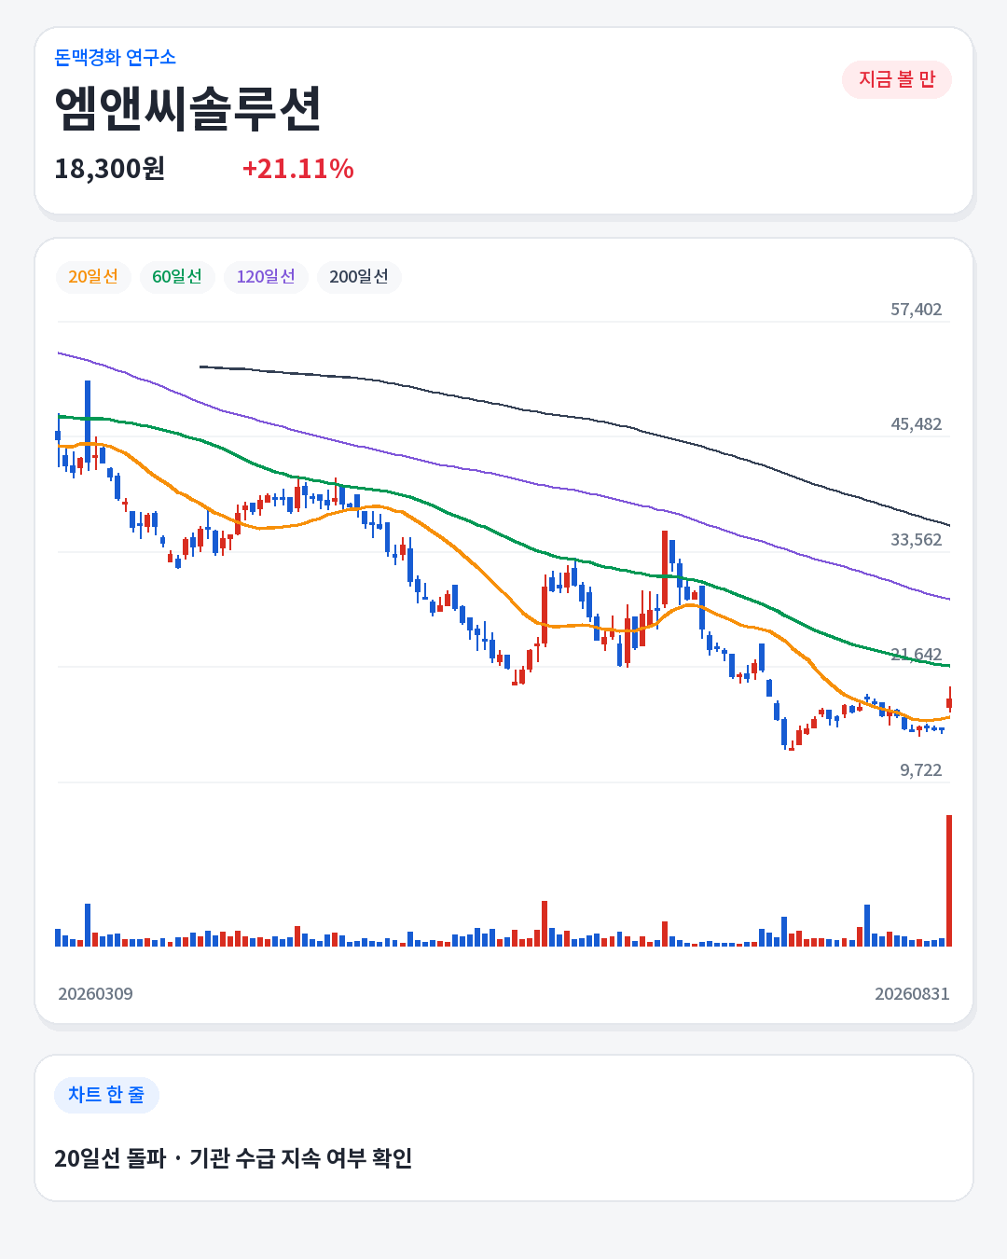Viewport: 1007px width, 1259px height.
Task: Click the 45,482 axis label
Action: [916, 424]
